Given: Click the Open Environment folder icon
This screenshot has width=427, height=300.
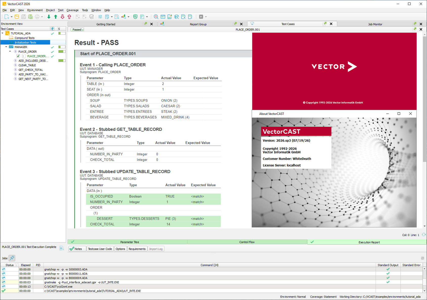Looking at the screenshot, I should click(x=17, y=17).
